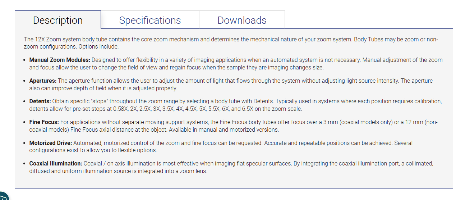The height and width of the screenshot is (200, 456).
Task: Select the Description tab
Action: (58, 20)
